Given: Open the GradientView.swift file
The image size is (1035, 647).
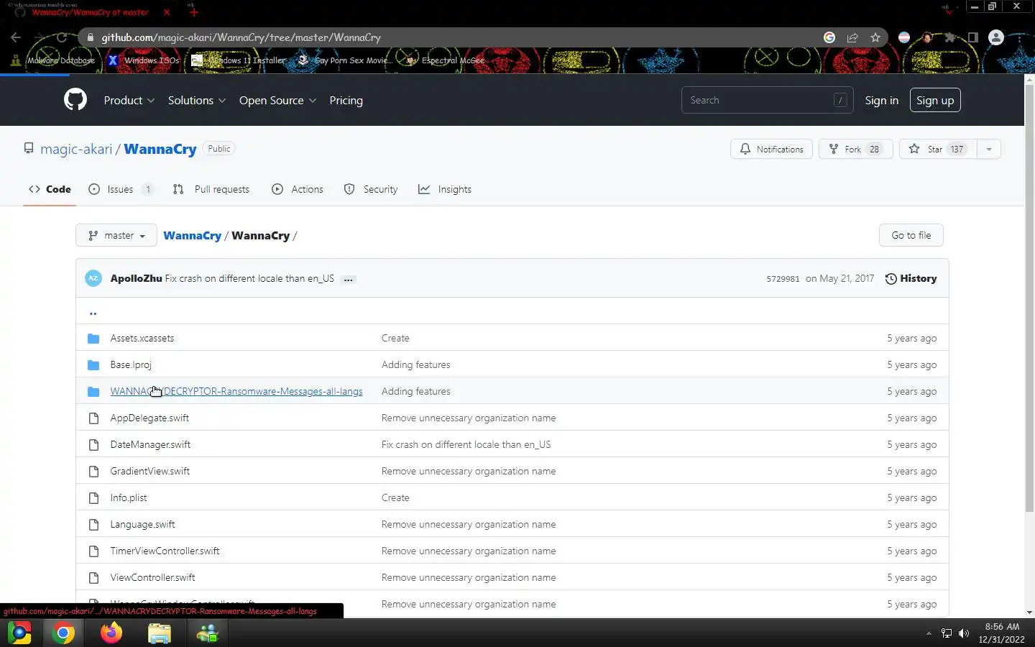Looking at the screenshot, I should 149,471.
